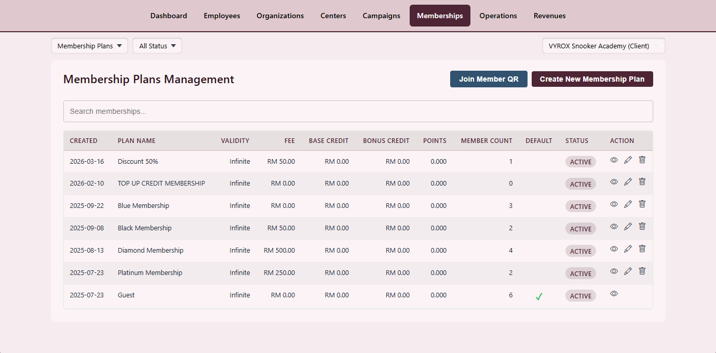Screen dimensions: 716x353
Task: Open the All Status filter dropdown
Action: [157, 46]
